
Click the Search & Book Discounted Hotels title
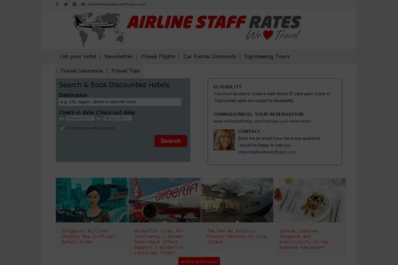114,85
